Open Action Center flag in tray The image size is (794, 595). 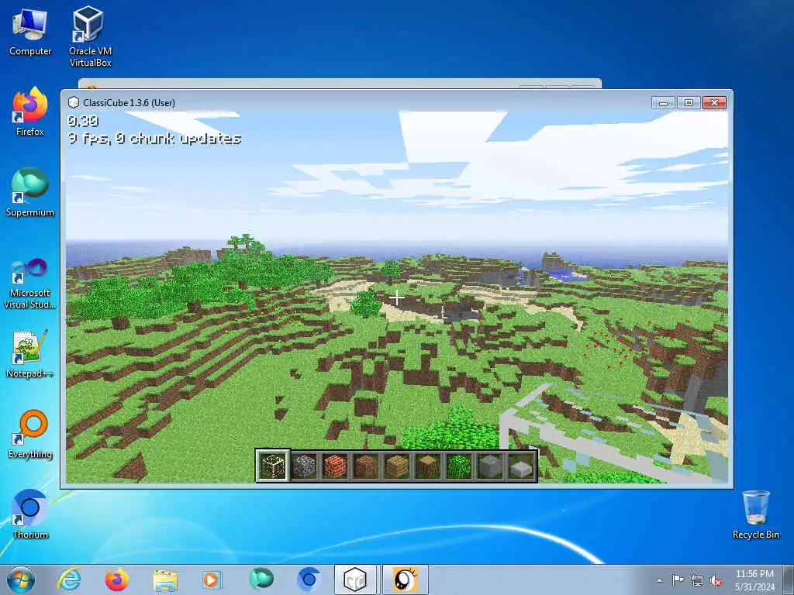pos(678,580)
